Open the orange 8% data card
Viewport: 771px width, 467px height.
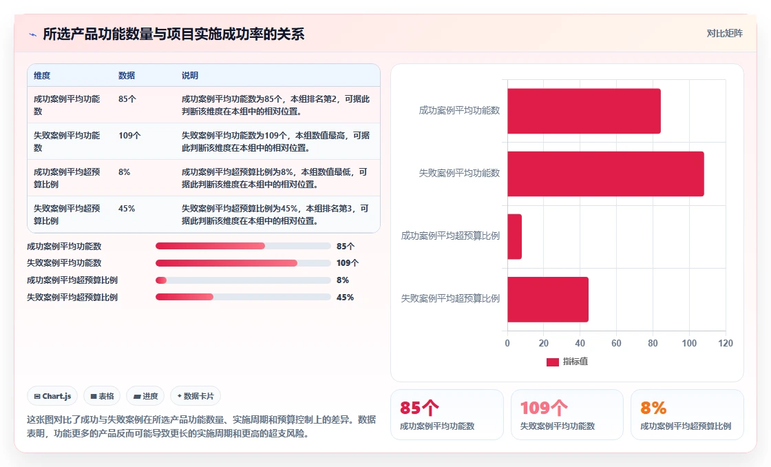[x=687, y=415]
